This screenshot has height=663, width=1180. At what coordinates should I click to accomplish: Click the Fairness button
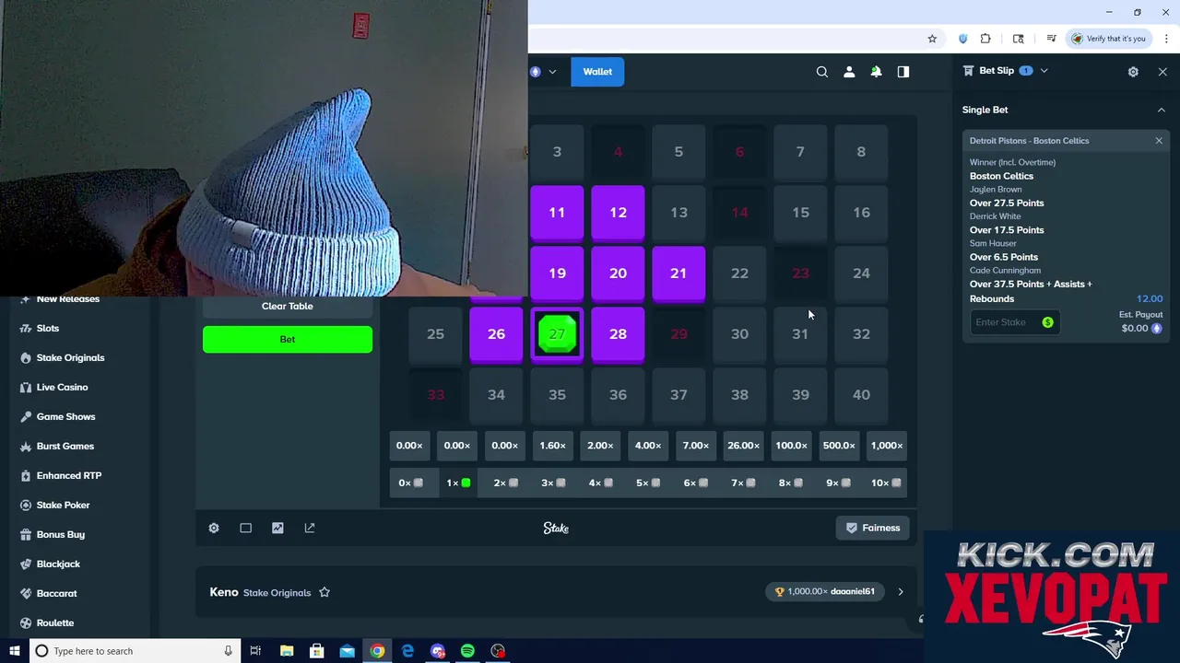coord(872,528)
